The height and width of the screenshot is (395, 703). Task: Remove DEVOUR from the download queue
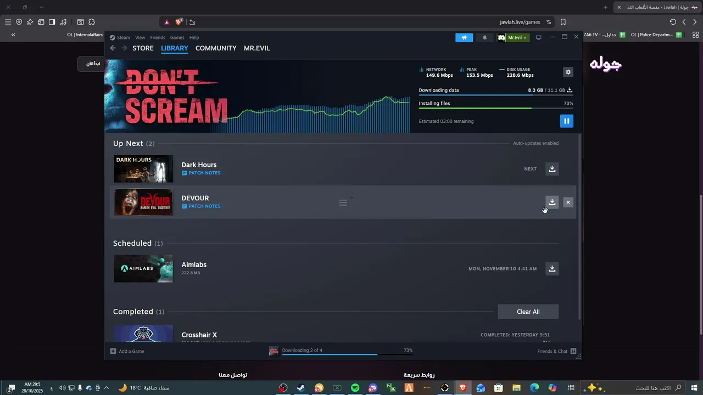[568, 202]
